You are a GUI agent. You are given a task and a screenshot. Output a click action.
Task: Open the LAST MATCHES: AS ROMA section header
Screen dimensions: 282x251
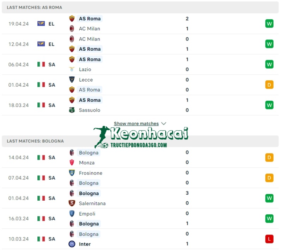[x=34, y=7]
